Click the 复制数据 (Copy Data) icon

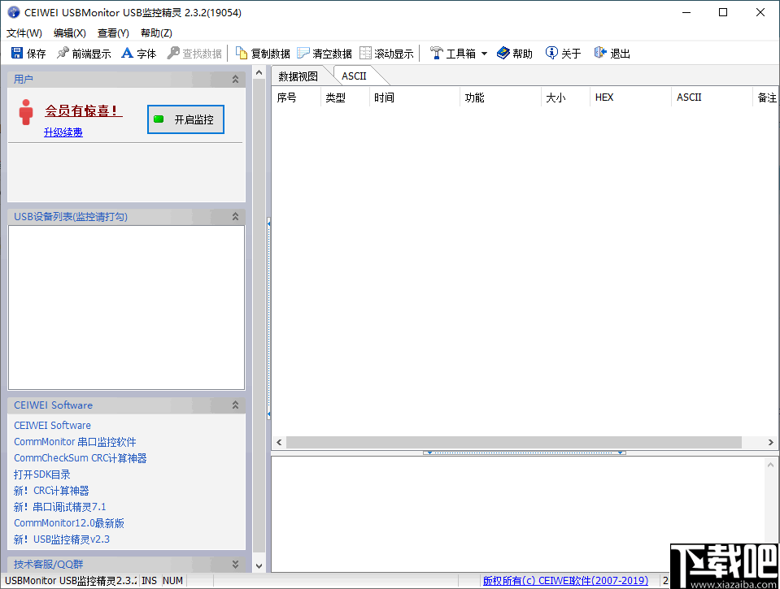[x=262, y=53]
